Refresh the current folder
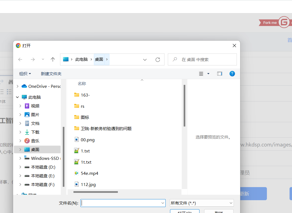The image size is (292, 213). tap(158, 59)
